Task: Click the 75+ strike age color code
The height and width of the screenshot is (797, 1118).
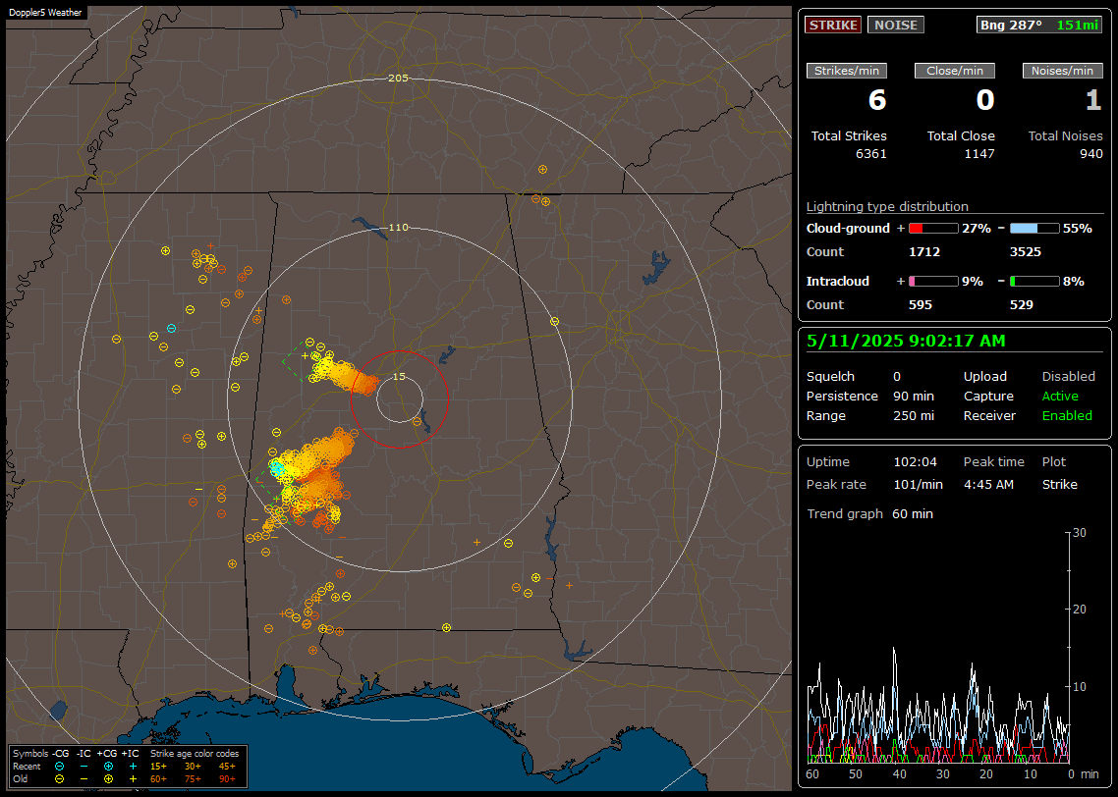Action: 193,779
